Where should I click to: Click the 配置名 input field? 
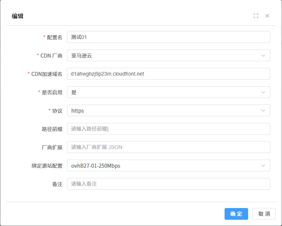pyautogui.click(x=169, y=37)
